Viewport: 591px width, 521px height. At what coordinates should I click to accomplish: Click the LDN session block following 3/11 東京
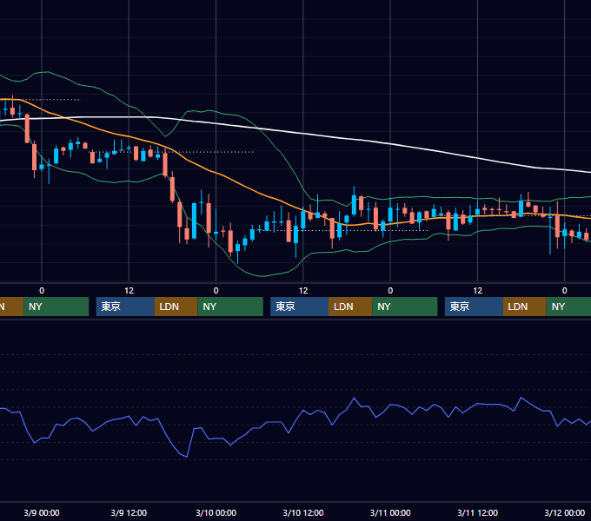(x=525, y=307)
